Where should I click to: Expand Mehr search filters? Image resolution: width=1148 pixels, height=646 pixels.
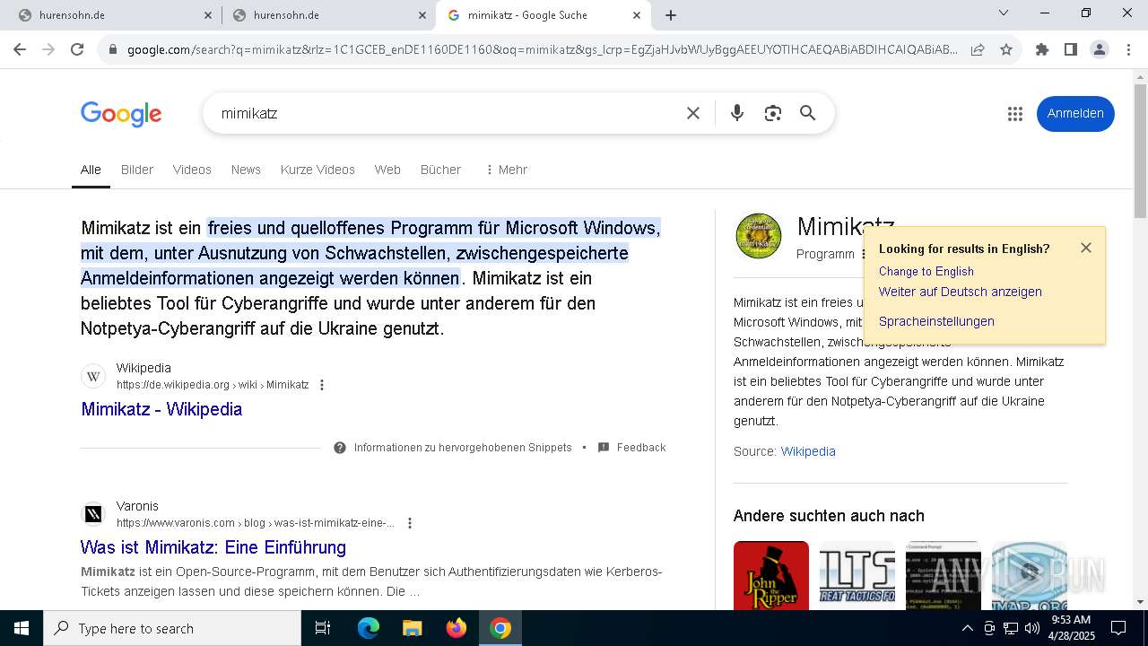click(506, 170)
